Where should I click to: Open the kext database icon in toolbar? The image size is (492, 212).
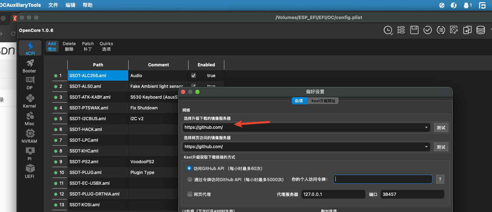[x=480, y=30]
